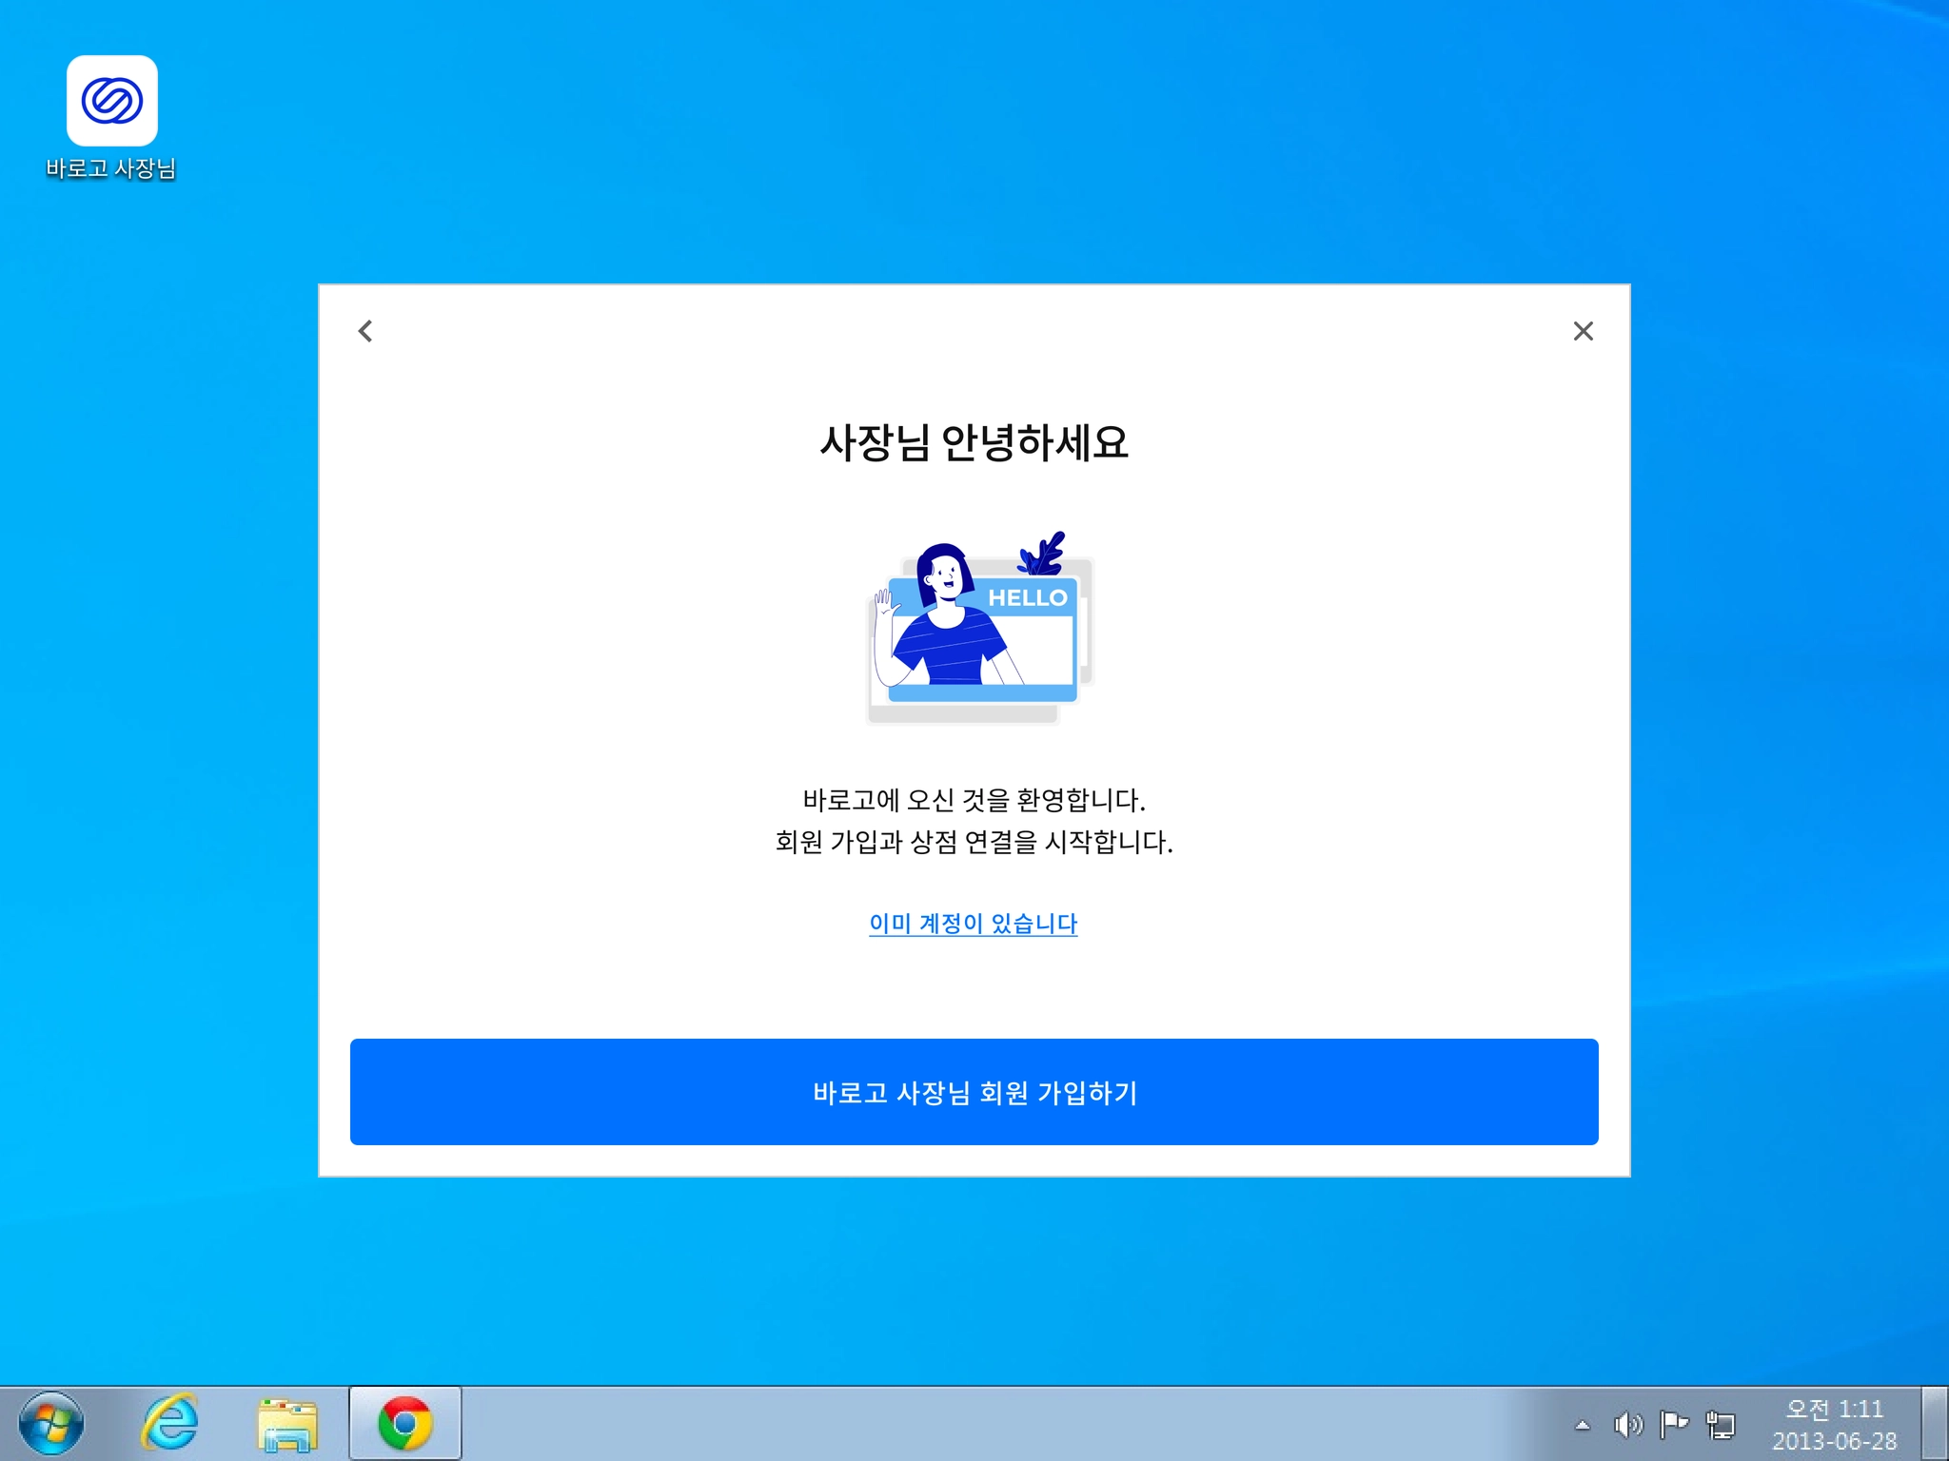Open the Windows Start menu orb
Image resolution: width=1949 pixels, height=1461 pixels.
tap(51, 1424)
